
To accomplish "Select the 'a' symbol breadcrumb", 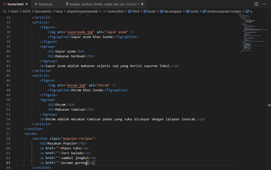I will pyautogui.click(x=249, y=11).
